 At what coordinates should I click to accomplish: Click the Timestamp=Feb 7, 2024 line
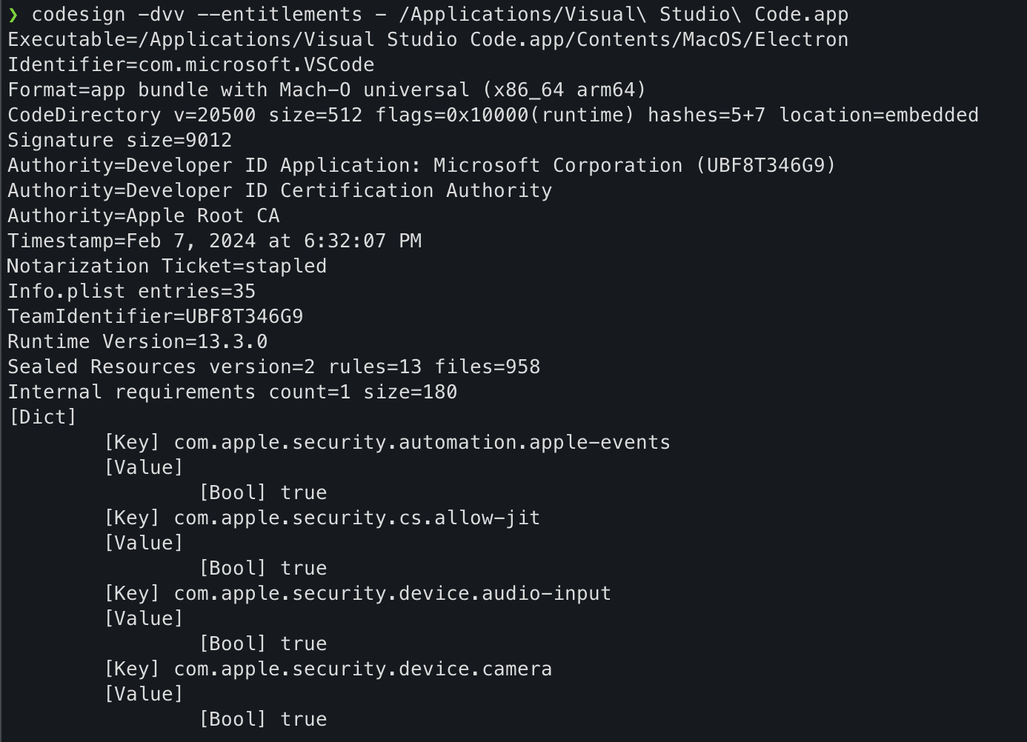[x=214, y=241]
